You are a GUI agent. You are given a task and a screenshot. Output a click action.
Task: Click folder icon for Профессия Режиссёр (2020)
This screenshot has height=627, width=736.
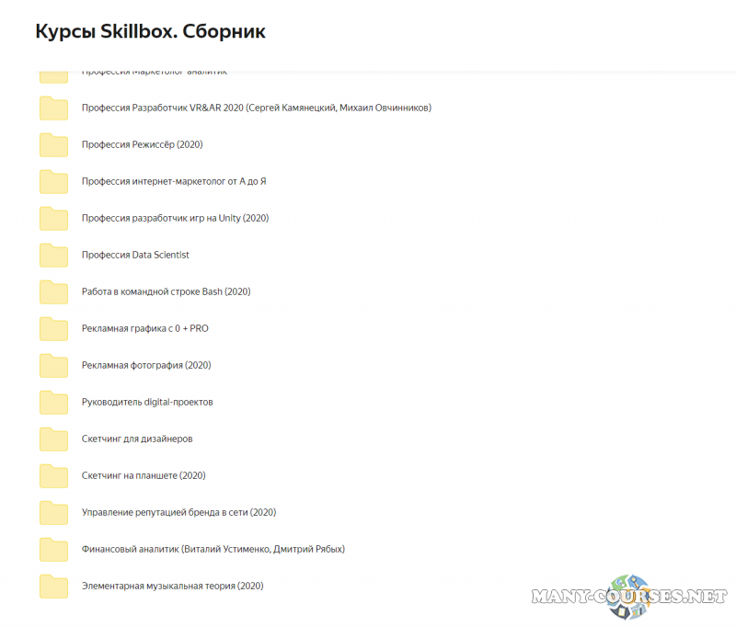(x=53, y=145)
